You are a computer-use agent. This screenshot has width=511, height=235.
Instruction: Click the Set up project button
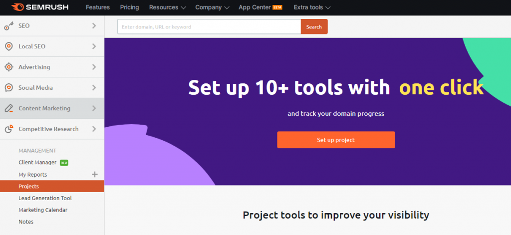pyautogui.click(x=336, y=140)
